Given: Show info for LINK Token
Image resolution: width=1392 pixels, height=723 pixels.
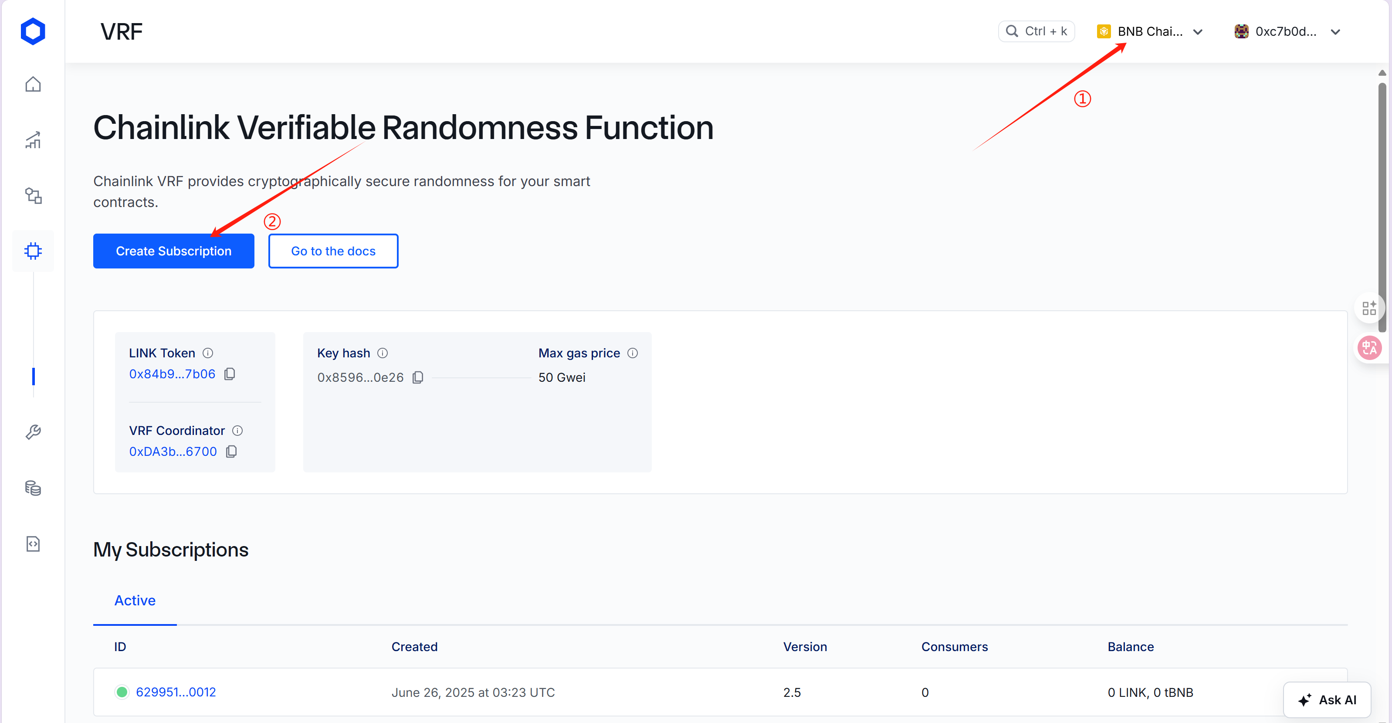Looking at the screenshot, I should [208, 353].
